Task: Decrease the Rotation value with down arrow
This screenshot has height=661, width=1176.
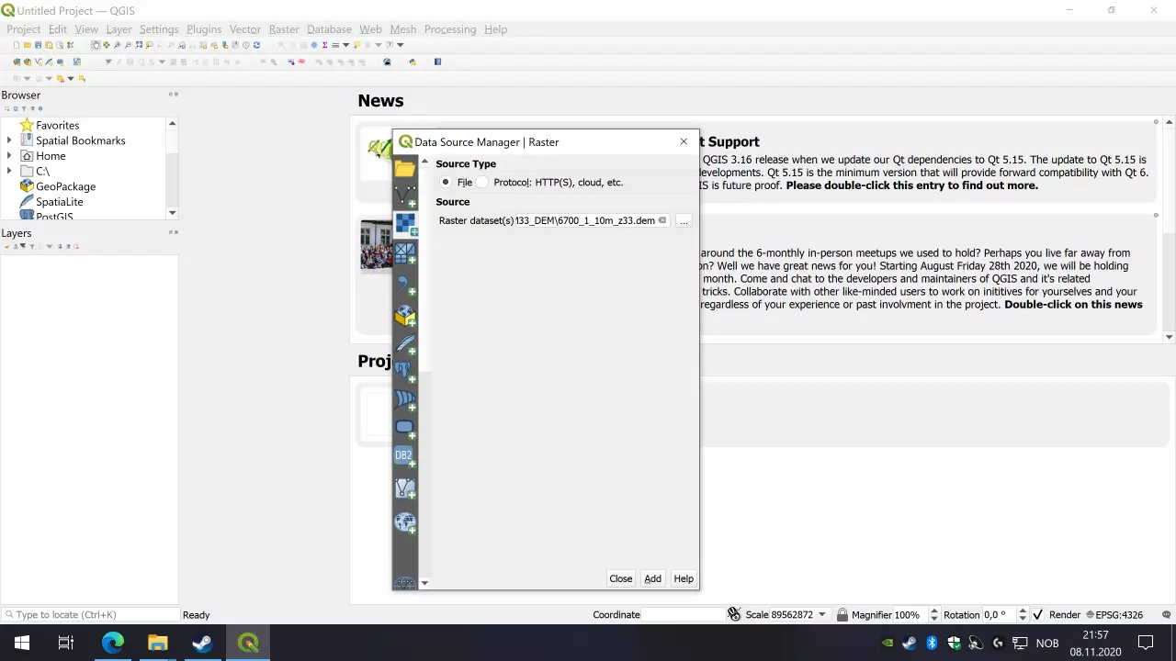Action: coord(1023,619)
